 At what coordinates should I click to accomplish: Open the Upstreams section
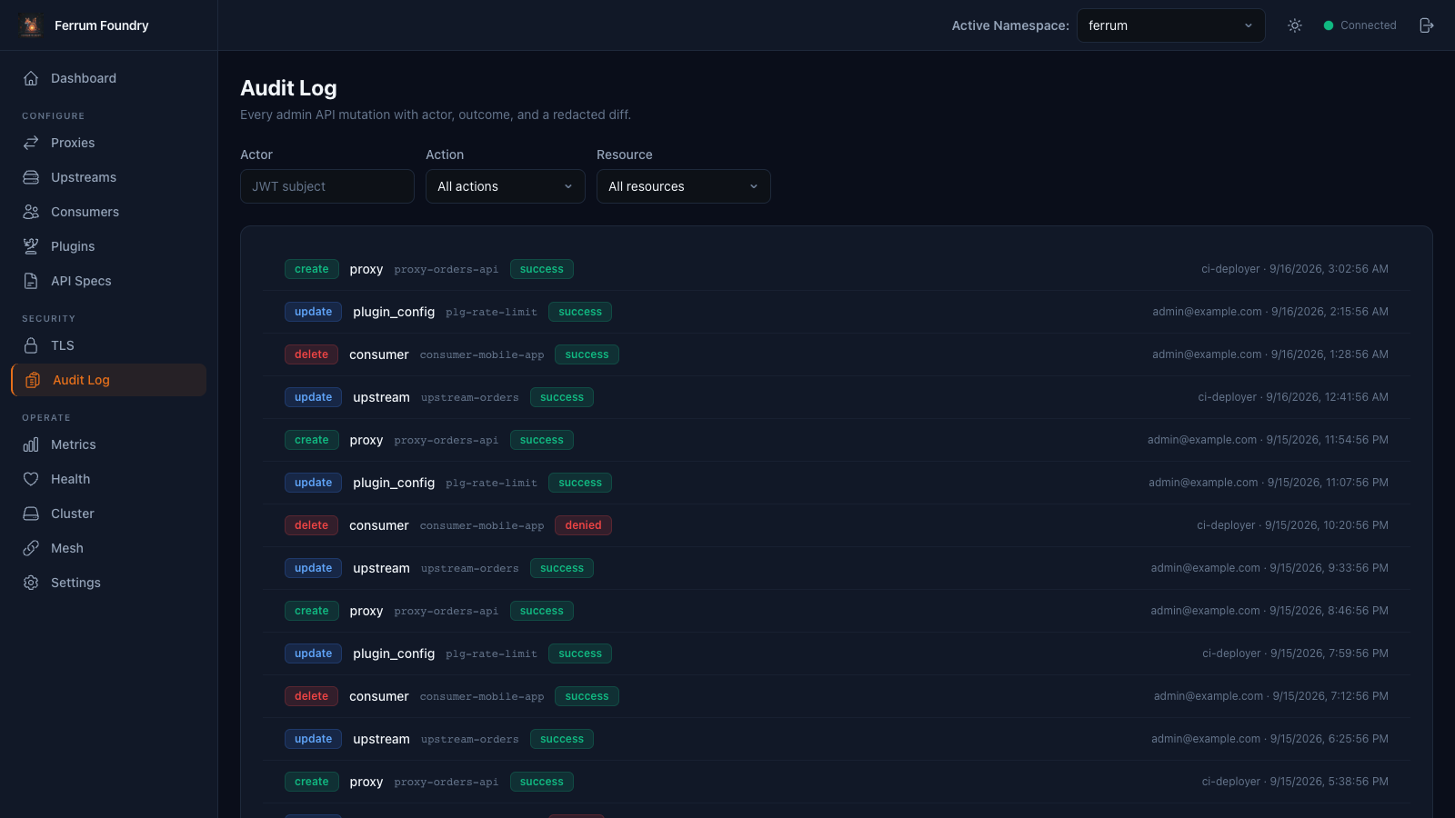pos(109,177)
